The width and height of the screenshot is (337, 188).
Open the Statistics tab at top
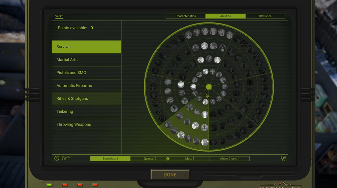tap(265, 16)
